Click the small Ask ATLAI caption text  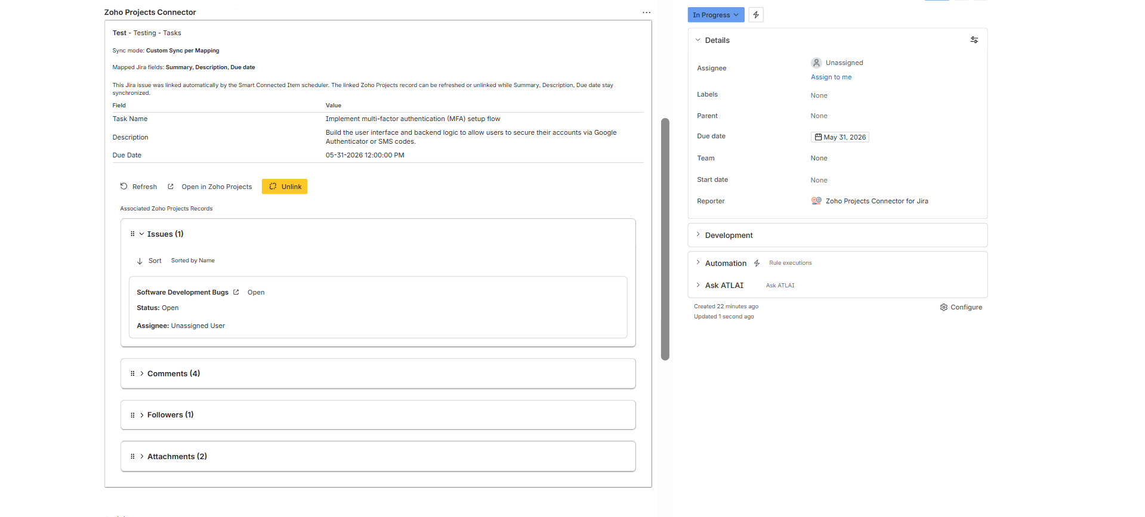coord(780,286)
